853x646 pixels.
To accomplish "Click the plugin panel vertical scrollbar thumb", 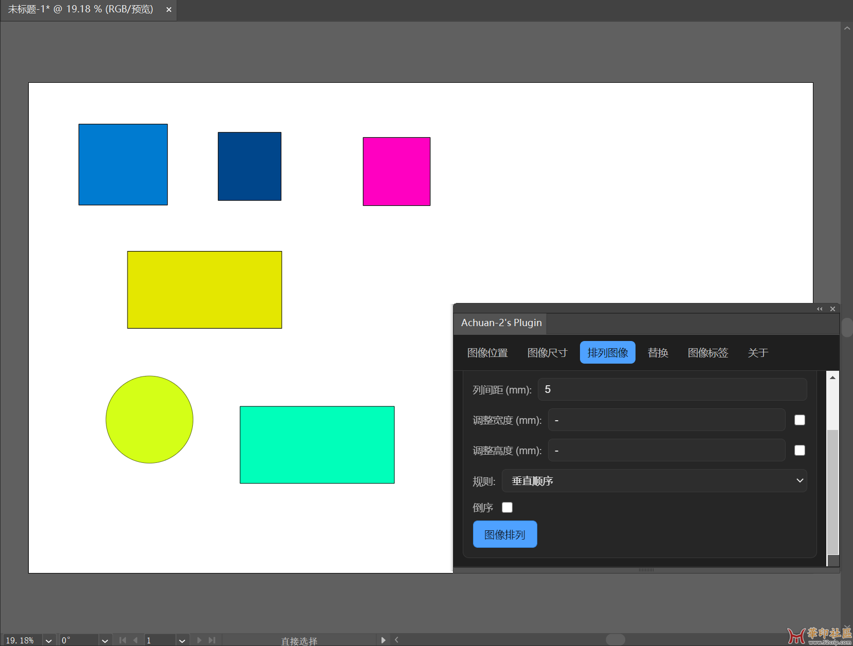I will [x=832, y=492].
